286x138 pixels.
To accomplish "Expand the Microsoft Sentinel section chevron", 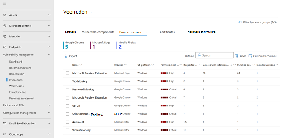I will (49, 26).
